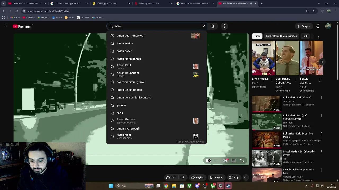This screenshot has width=339, height=190.
Task: Open the Erkek neşesi short thumbnail
Action: point(263,58)
